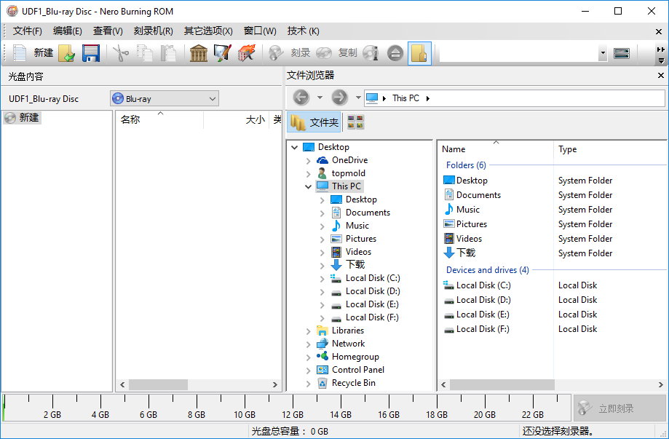669x439 pixels.
Task: Select the 新建 disc node in tree
Action: point(23,117)
